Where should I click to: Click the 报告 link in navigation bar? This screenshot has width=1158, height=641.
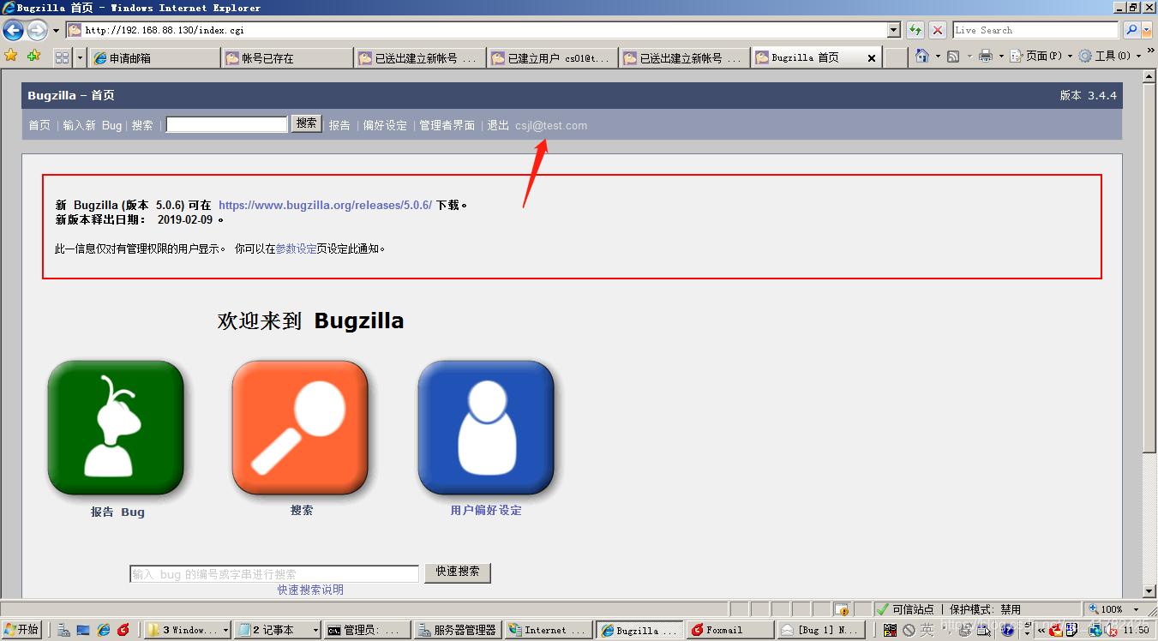[339, 125]
